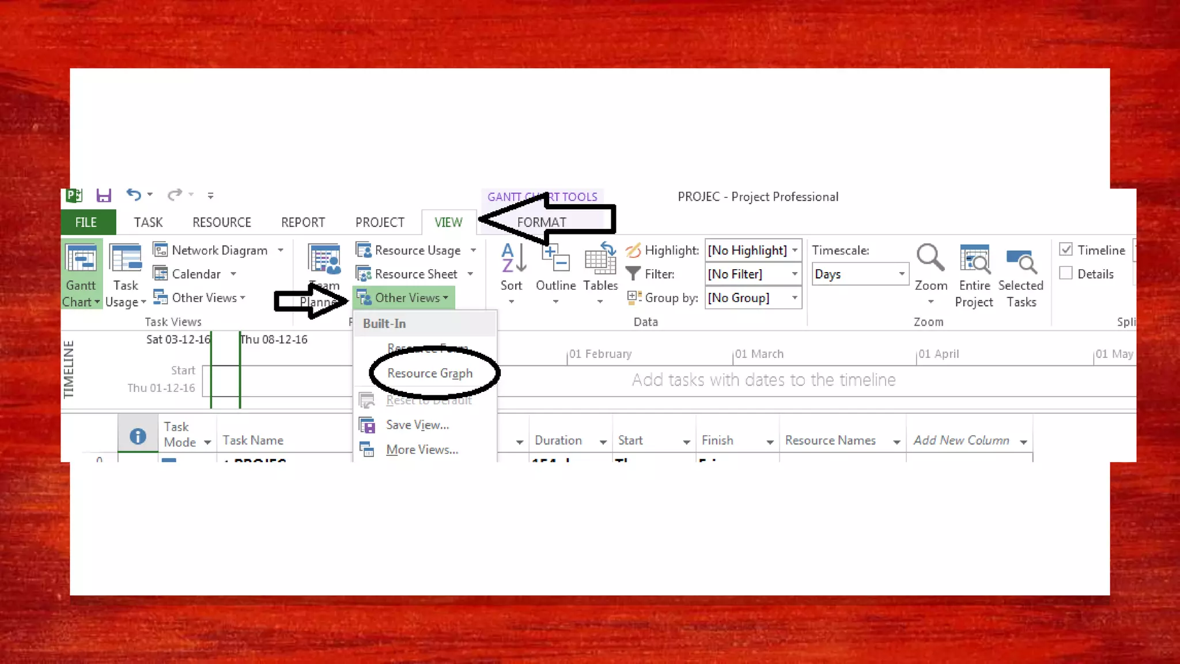This screenshot has height=664, width=1180.
Task: Click the Add New Column header
Action: pyautogui.click(x=961, y=440)
